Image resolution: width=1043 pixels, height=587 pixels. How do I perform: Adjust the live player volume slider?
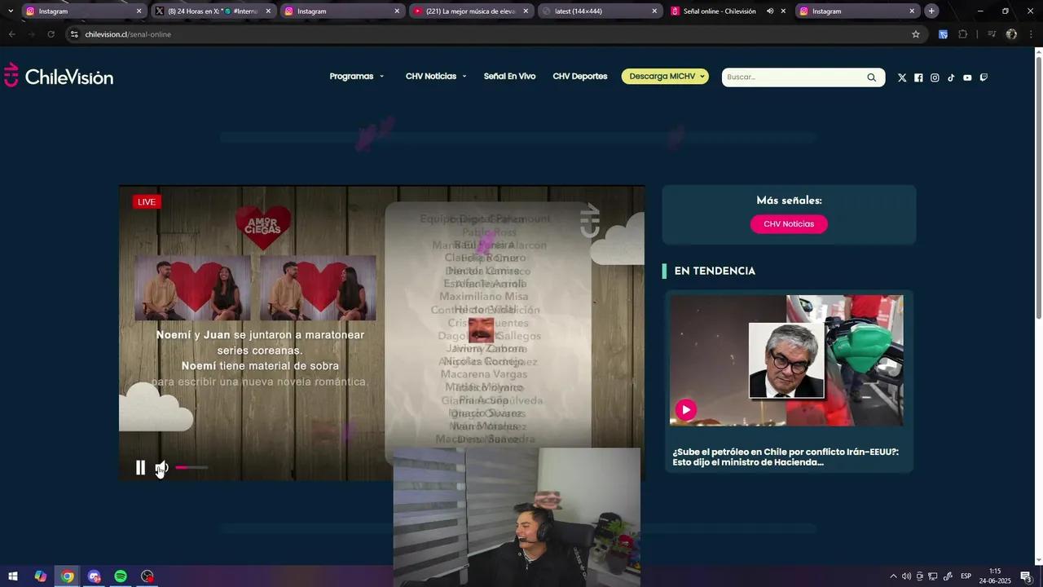(x=191, y=468)
